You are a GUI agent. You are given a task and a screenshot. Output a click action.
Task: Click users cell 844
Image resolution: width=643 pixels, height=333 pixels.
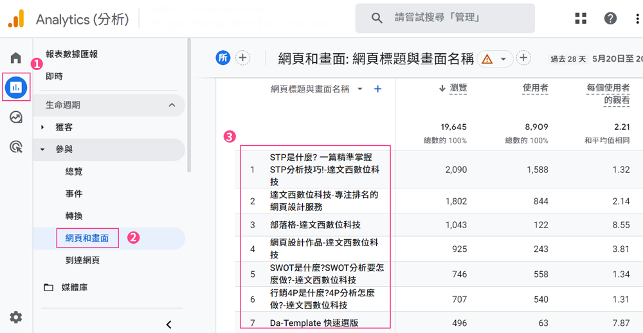pos(540,201)
